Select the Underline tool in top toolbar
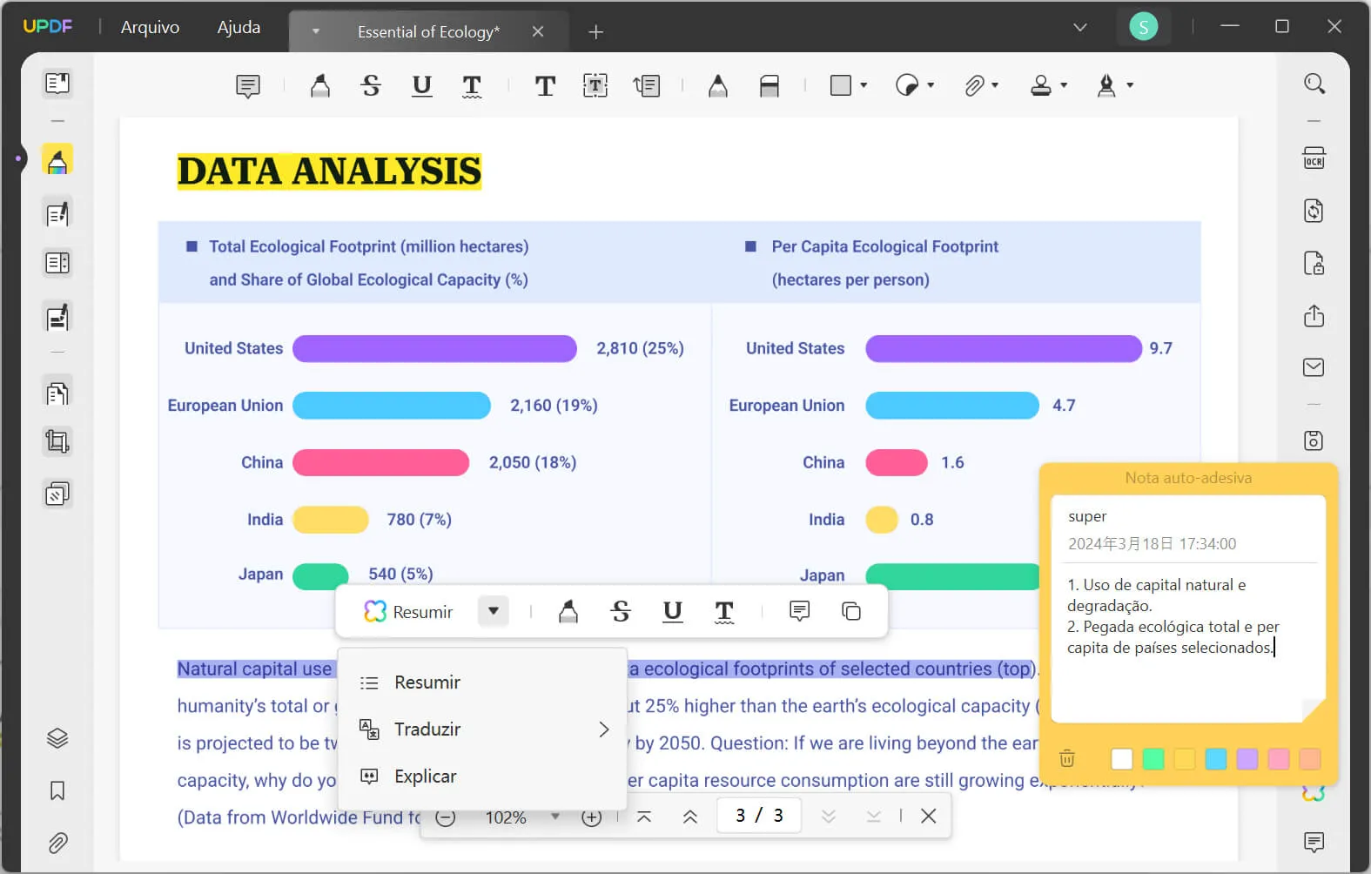This screenshot has height=874, width=1371. [422, 85]
